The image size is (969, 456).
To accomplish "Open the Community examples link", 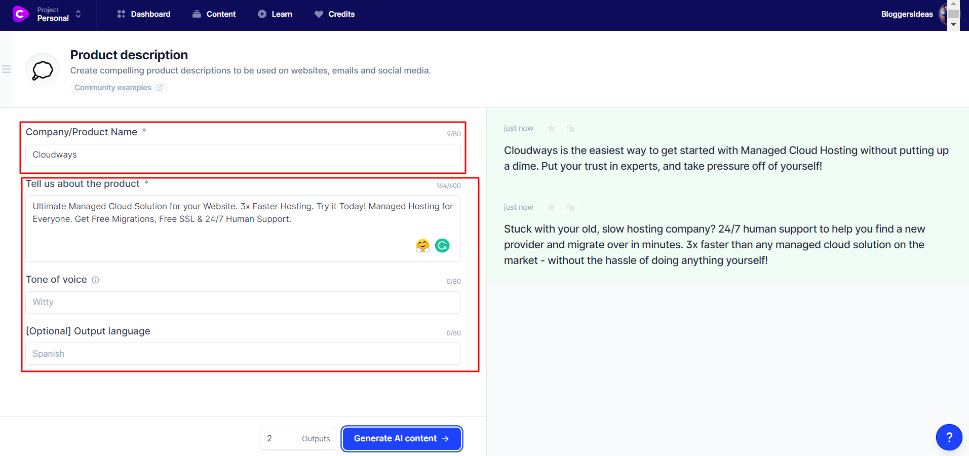I will (119, 88).
